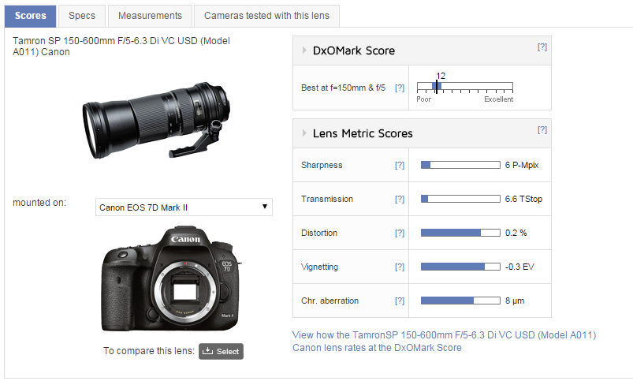633x381 pixels.
Task: Open the Distortion help icon
Action: click(399, 233)
